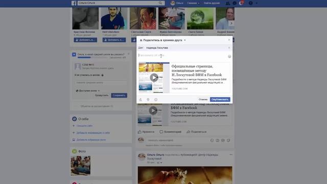Click the О себе section icon

point(74,119)
